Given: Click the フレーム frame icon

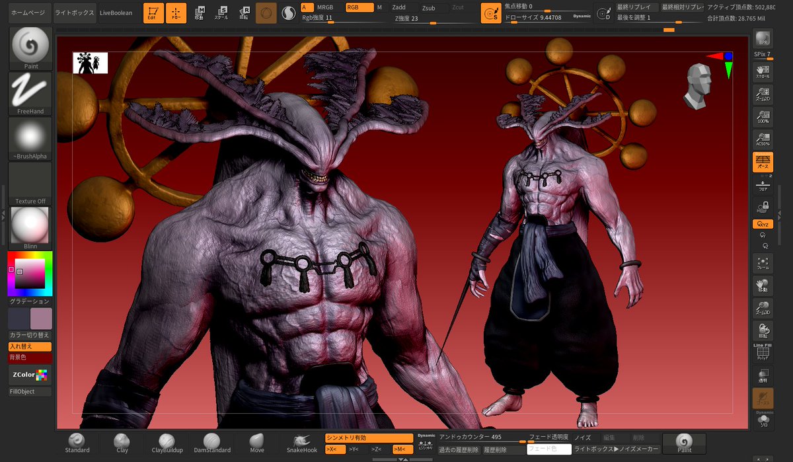Looking at the screenshot, I should [763, 264].
